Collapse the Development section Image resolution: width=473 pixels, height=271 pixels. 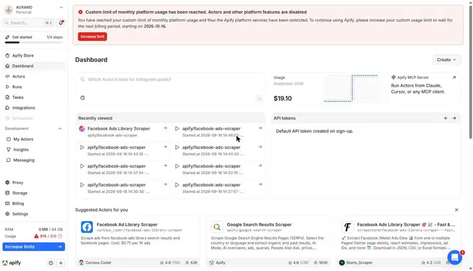(60, 129)
